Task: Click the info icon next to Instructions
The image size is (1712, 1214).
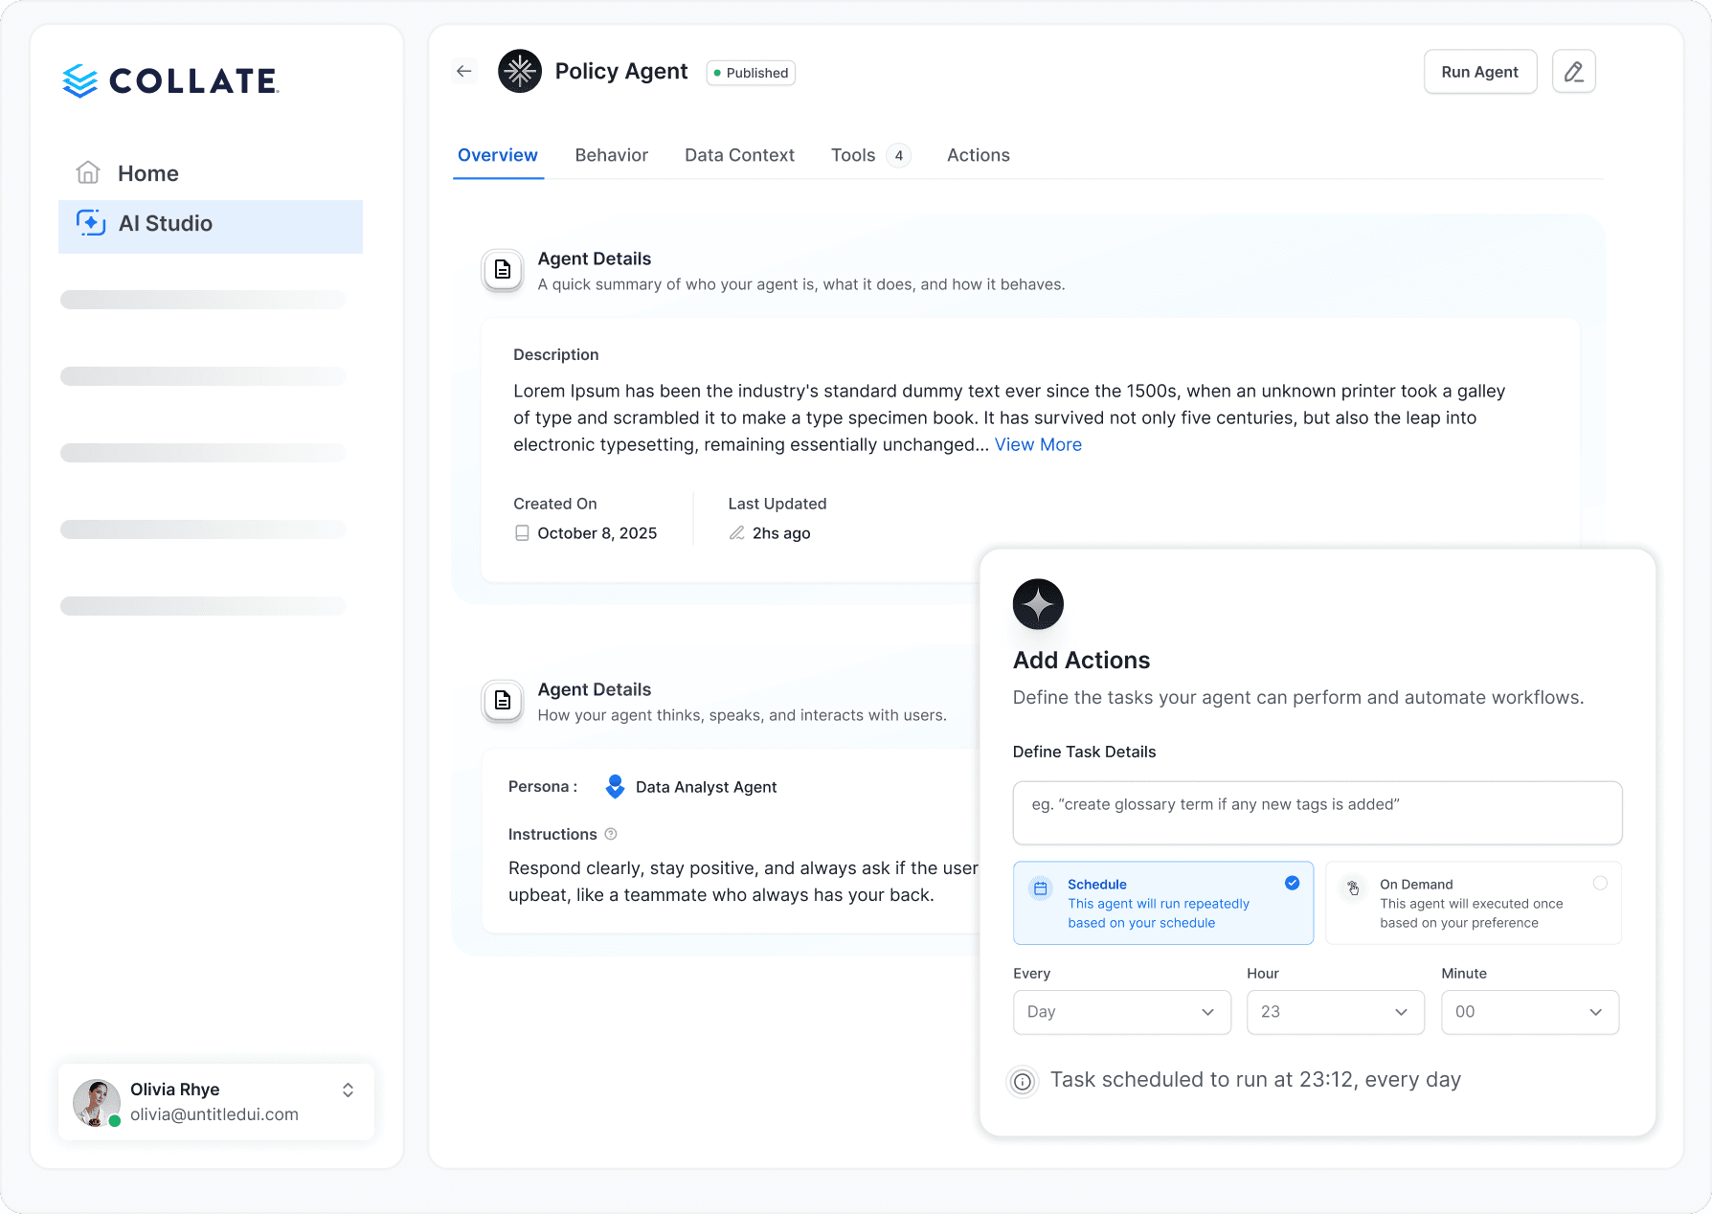Action: [611, 834]
